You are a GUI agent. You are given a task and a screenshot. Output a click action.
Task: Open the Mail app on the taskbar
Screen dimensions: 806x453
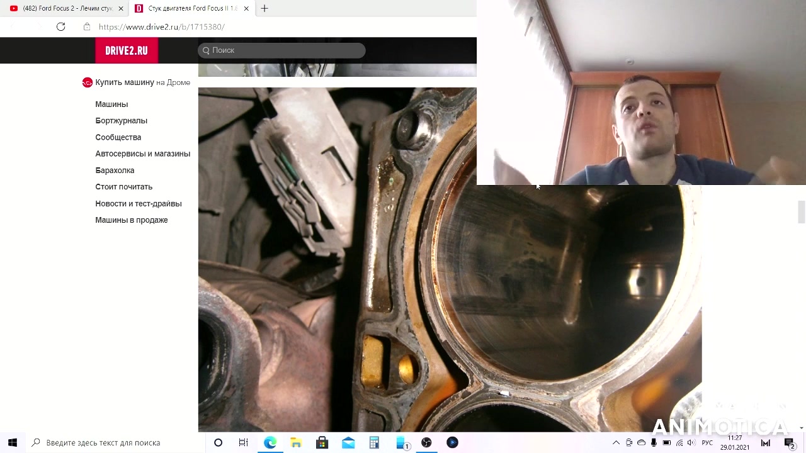[348, 442]
